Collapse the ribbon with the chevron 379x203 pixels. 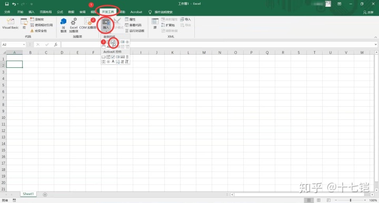coord(375,37)
